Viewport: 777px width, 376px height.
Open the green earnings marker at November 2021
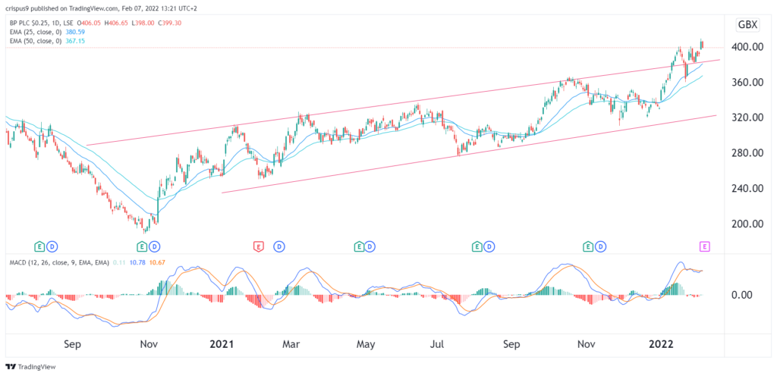pos(588,246)
